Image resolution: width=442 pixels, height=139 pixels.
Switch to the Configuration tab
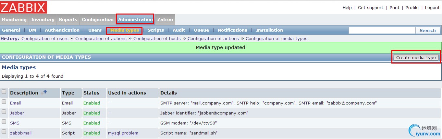click(98, 19)
